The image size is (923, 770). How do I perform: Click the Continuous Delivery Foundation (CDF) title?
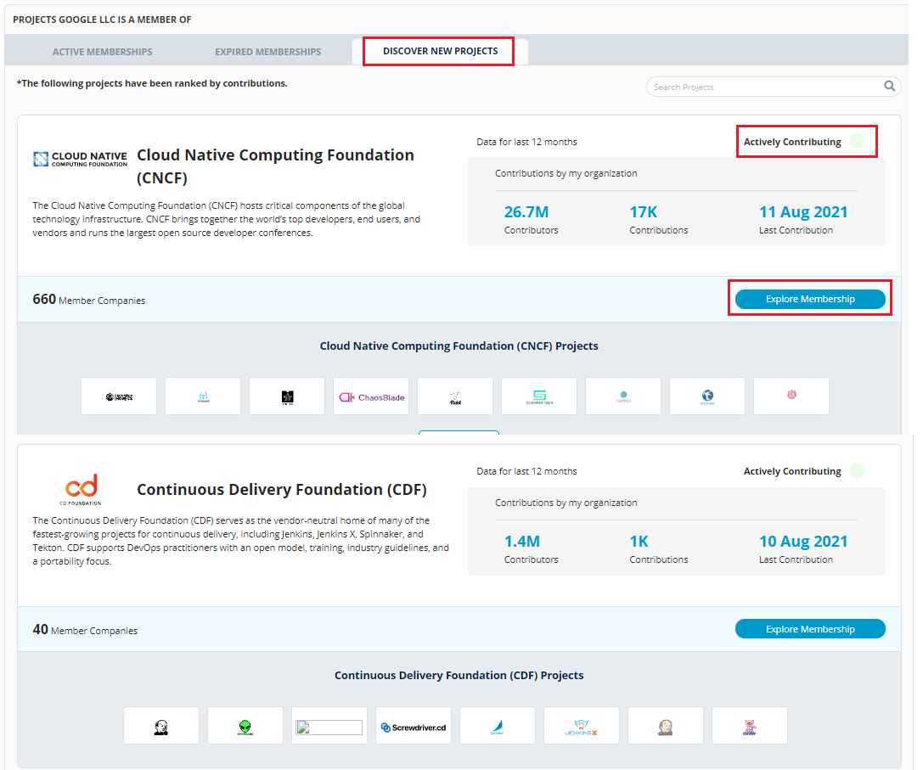pyautogui.click(x=282, y=489)
